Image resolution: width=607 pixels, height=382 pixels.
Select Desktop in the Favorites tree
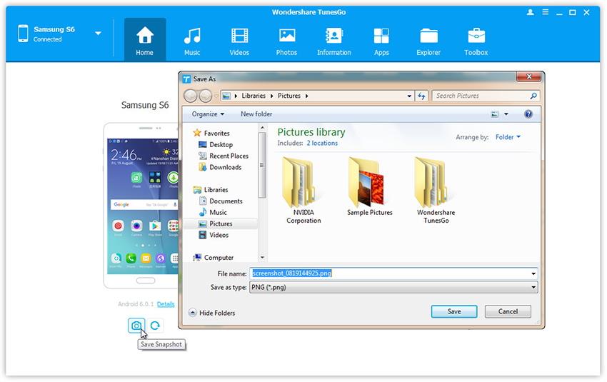click(221, 144)
